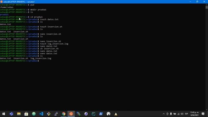This screenshot has height=117, width=208.
Task: Click the active Ubuntu terminal taskbar icon
Action: (x=71, y=114)
